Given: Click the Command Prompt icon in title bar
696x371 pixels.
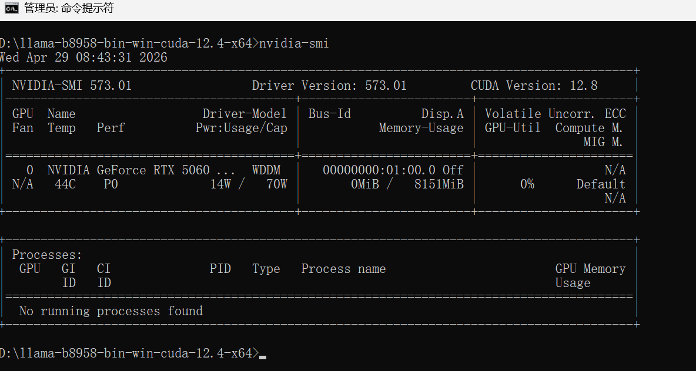Looking at the screenshot, I should [11, 8].
